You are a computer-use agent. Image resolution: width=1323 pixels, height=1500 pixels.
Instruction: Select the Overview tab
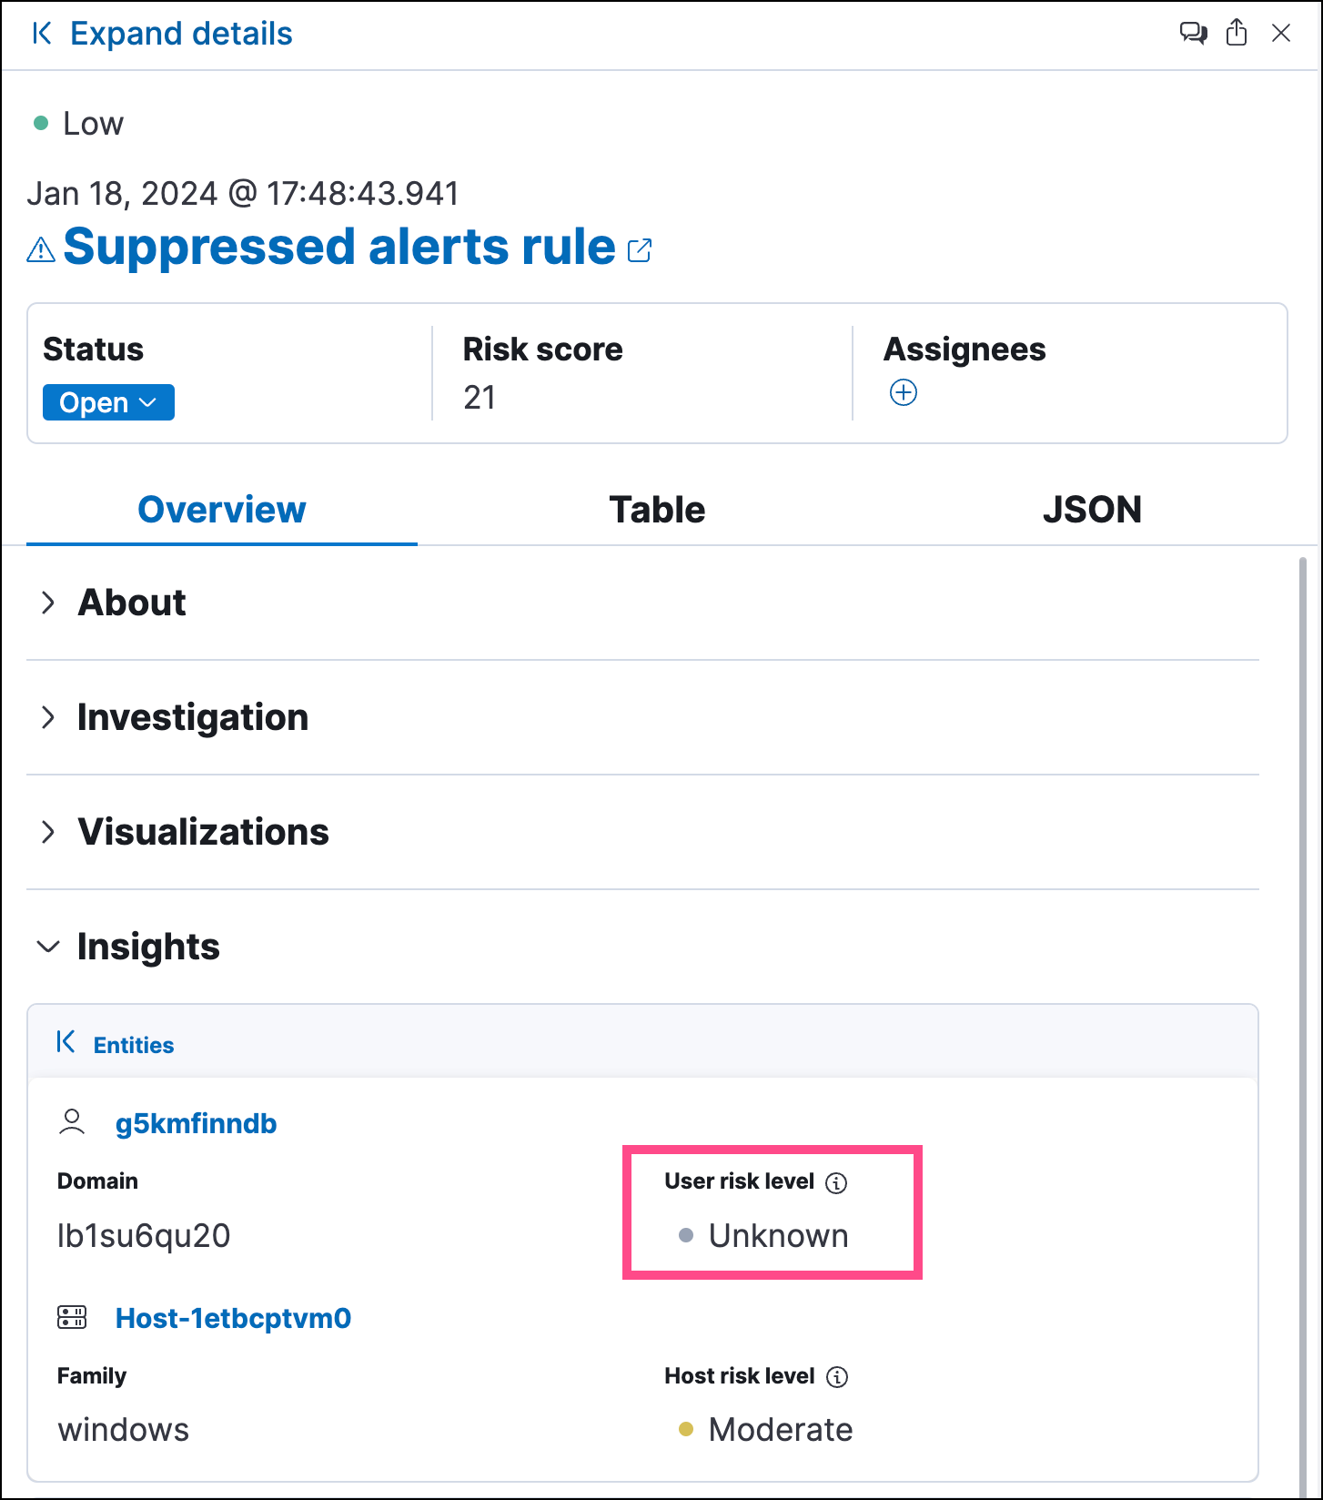[x=222, y=510]
